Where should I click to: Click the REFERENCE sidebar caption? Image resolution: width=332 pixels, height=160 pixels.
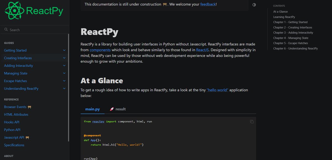(11, 99)
